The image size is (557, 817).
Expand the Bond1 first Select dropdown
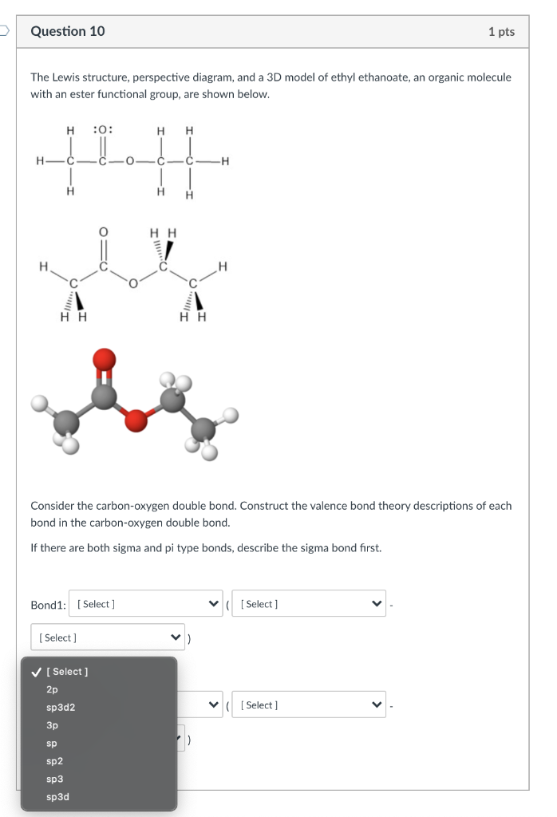(146, 604)
